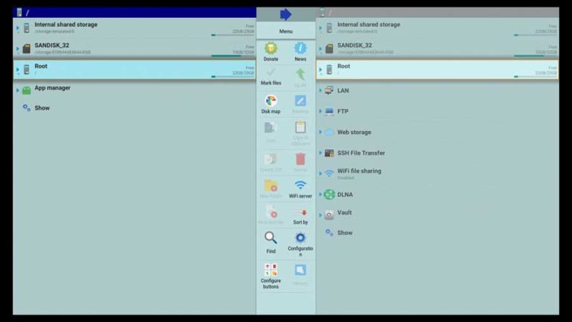Click the New text file icon
The width and height of the screenshot is (572, 322).
click(271, 212)
